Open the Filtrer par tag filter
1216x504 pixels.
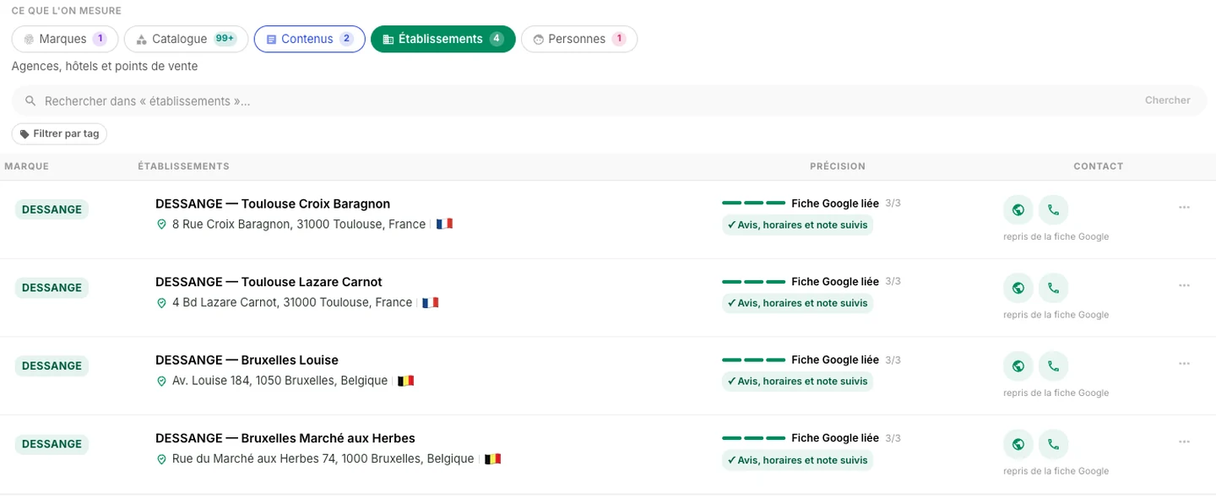pyautogui.click(x=59, y=133)
